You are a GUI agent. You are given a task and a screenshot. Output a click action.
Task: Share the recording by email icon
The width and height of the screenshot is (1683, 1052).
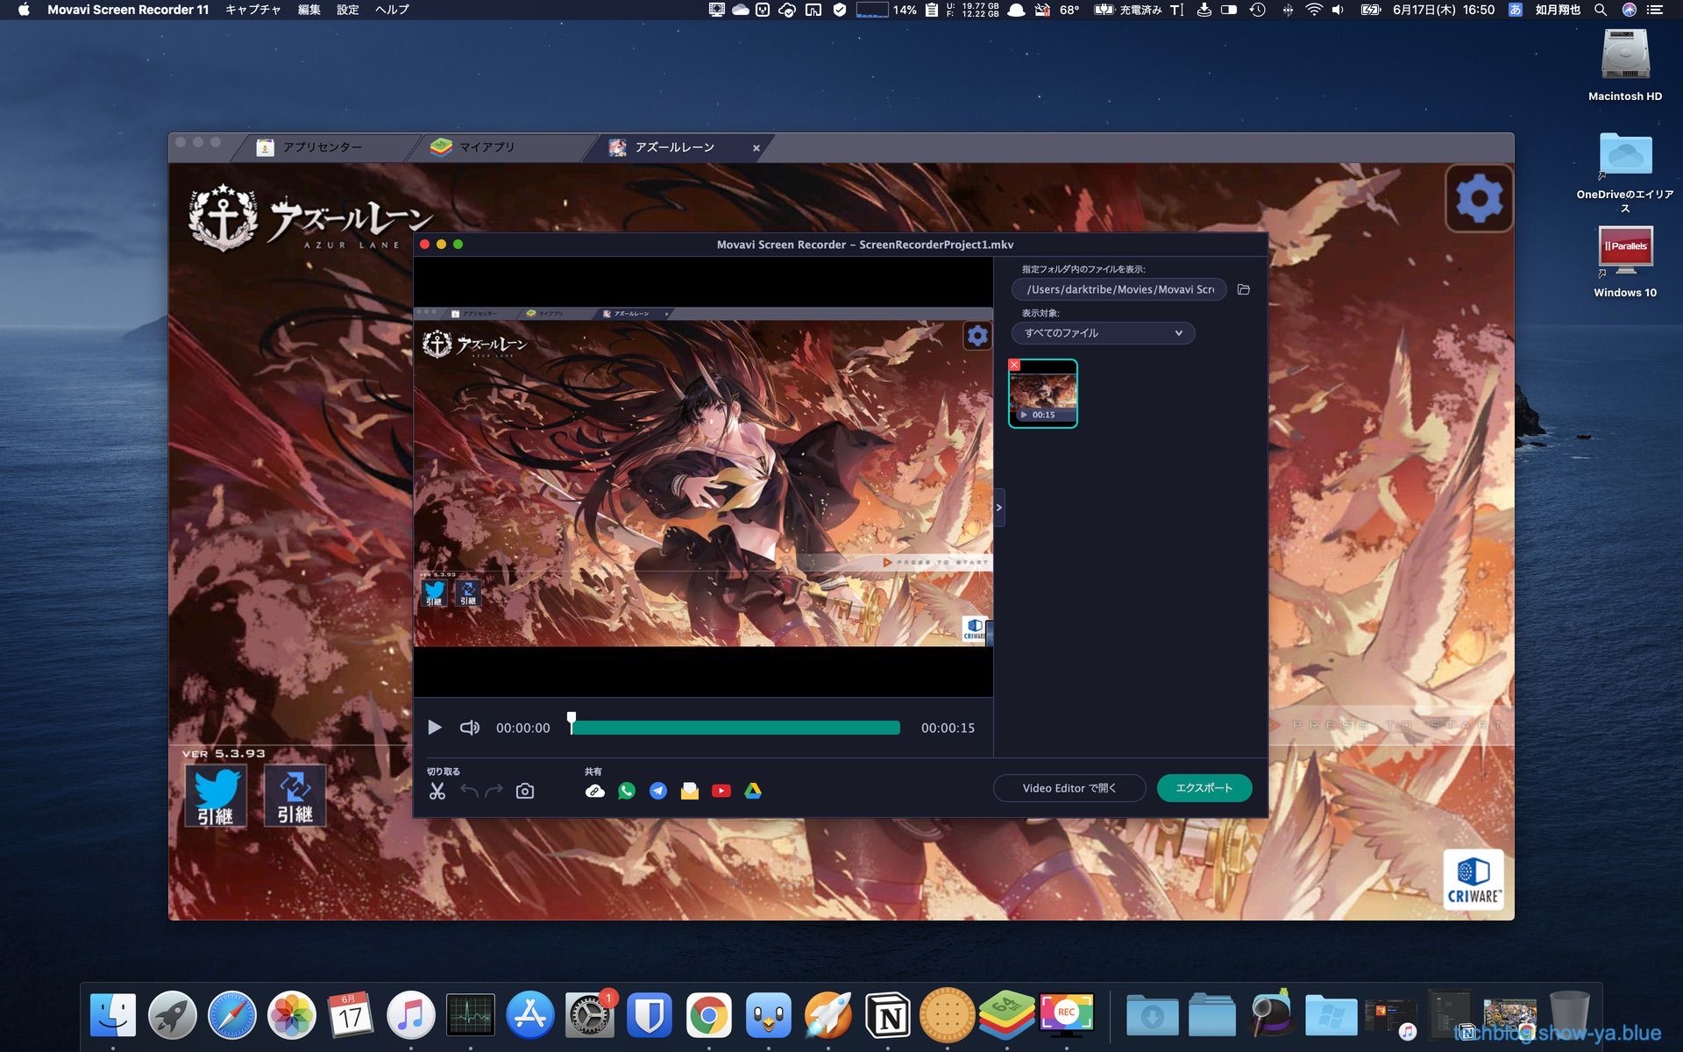689,791
